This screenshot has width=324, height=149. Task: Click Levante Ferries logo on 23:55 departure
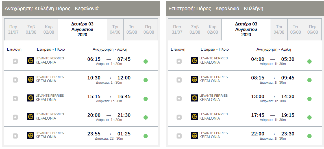[31, 135]
